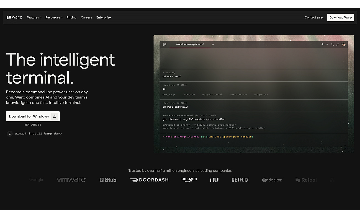
Task: Click Download for Windows button
Action: pyautogui.click(x=33, y=116)
